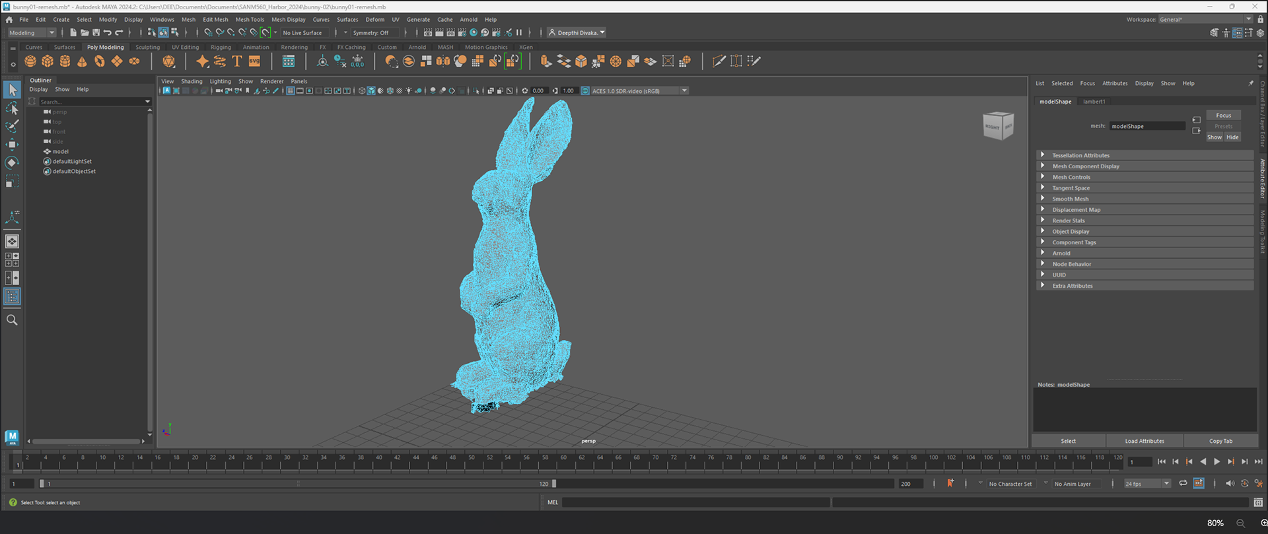Open the Workspace General dropdown
Viewport: 1268px width, 534px height.
1206,19
